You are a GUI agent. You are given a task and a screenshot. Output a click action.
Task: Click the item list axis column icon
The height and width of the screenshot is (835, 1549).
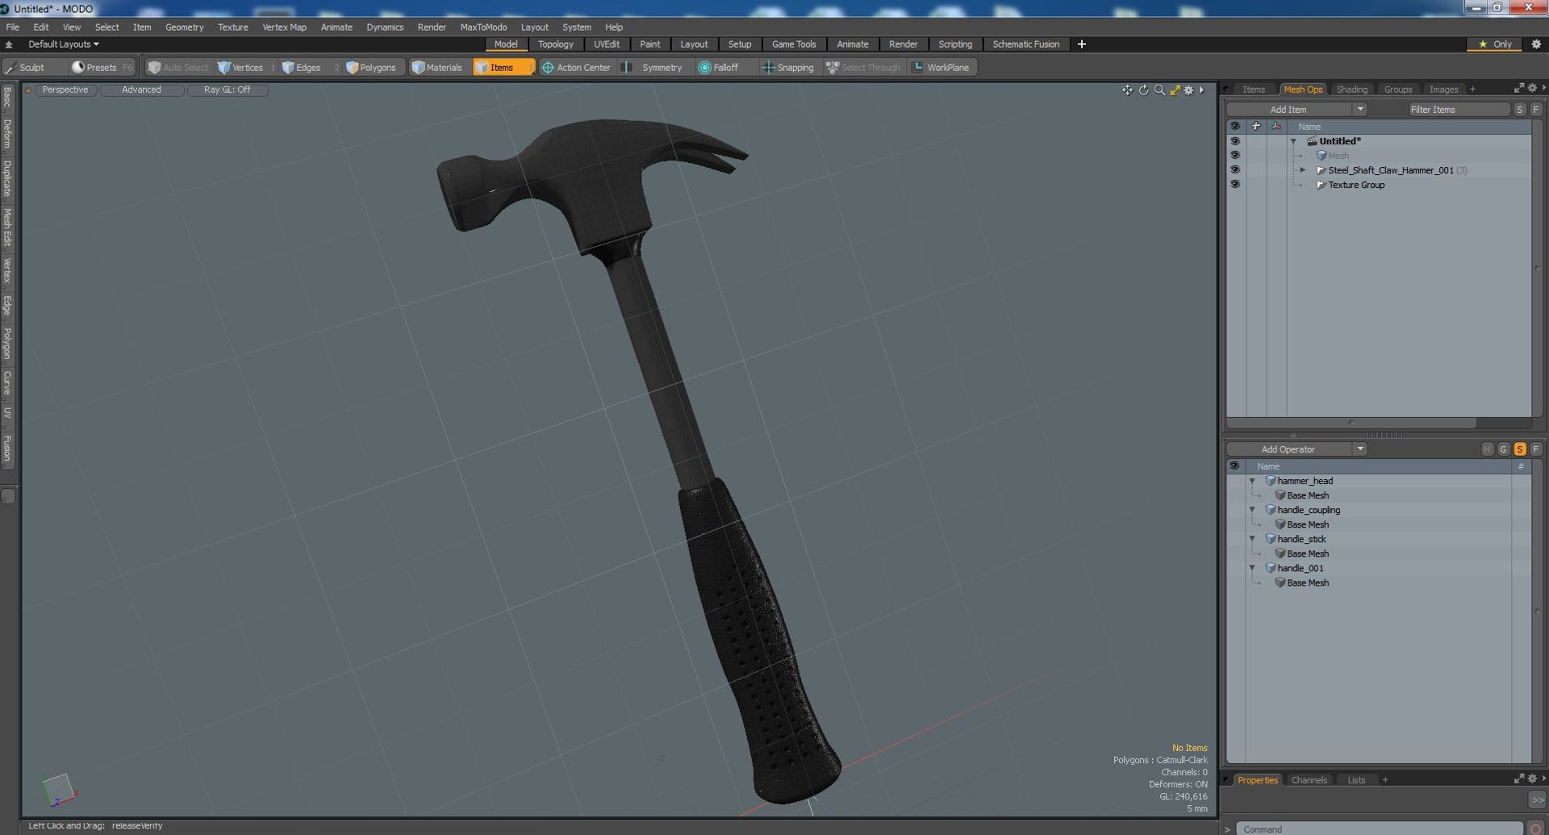1276,127
